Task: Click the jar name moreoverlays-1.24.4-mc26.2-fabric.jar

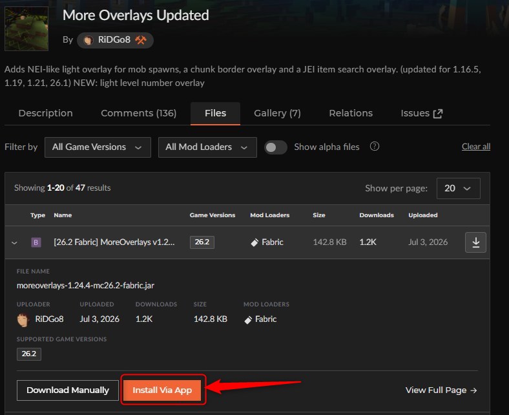Action: tap(85, 285)
